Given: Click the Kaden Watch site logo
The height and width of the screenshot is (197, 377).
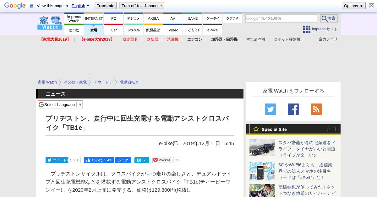Looking at the screenshot, I should pyautogui.click(x=50, y=23).
